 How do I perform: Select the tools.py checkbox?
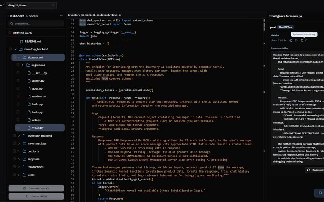(x=18, y=112)
